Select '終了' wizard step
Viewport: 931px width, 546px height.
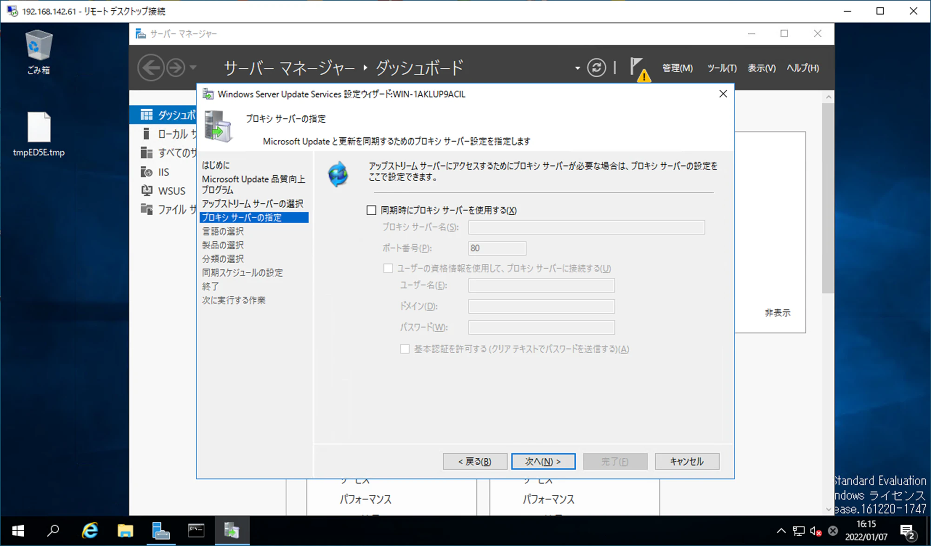[x=210, y=286]
